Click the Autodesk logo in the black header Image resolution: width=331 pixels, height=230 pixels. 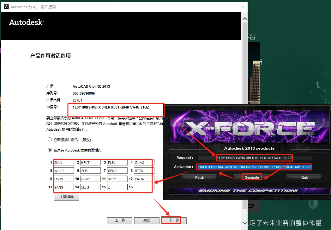tap(27, 22)
